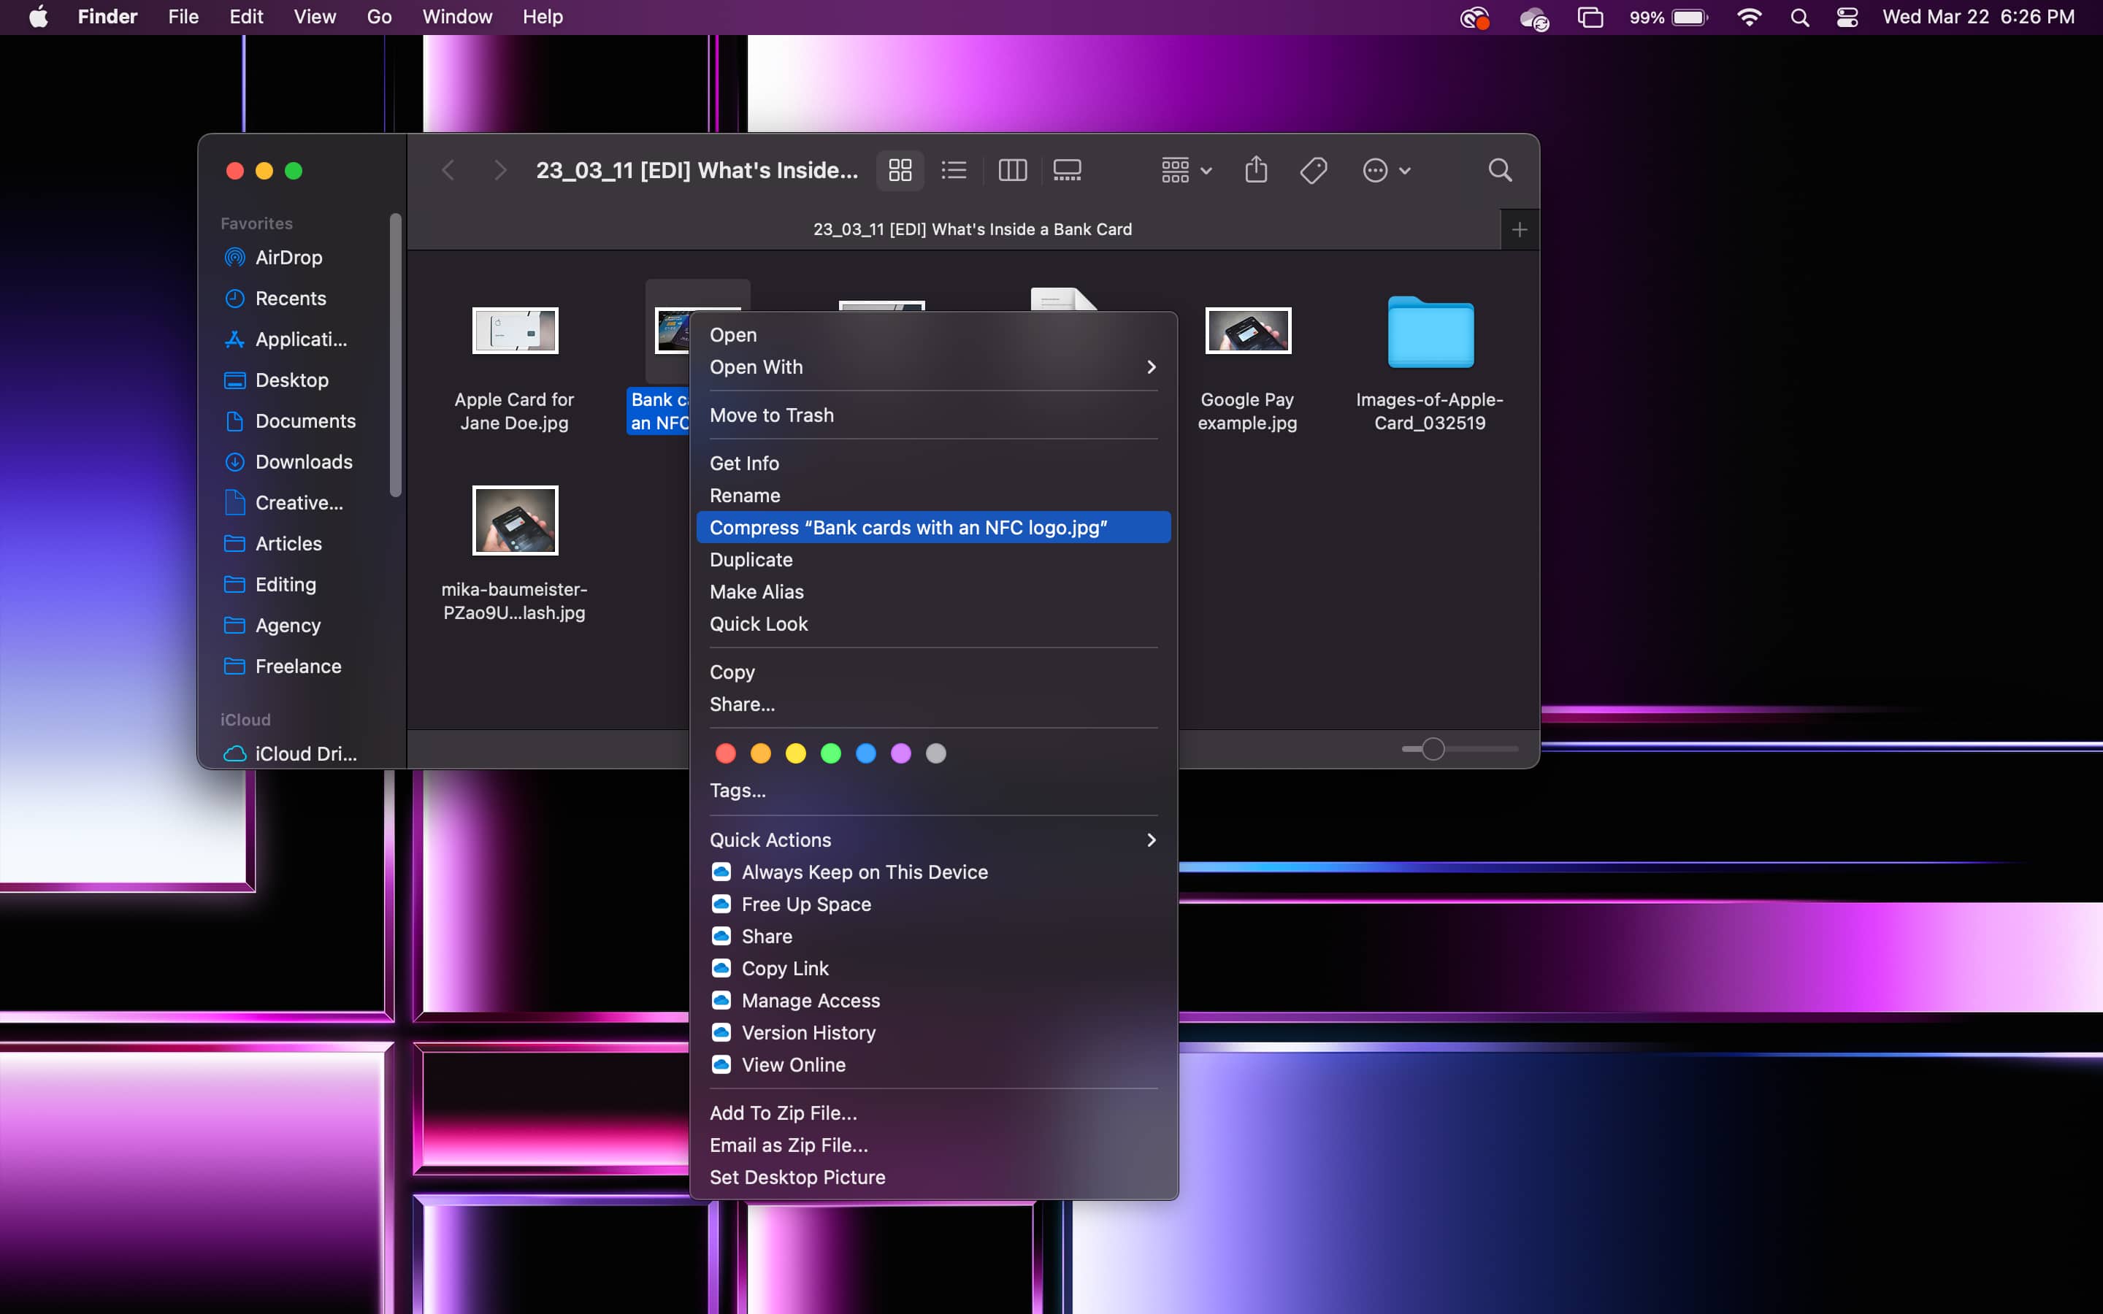
Task: Open the Group By dropdown
Action: (x=1186, y=170)
